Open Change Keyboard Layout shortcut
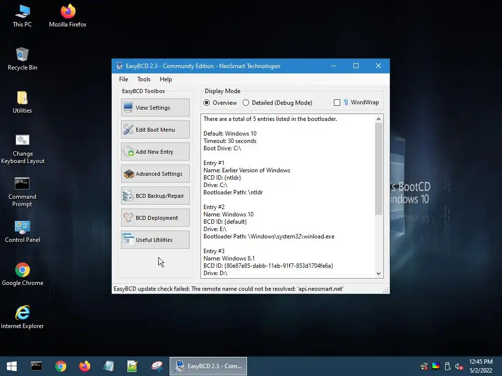 point(23,149)
